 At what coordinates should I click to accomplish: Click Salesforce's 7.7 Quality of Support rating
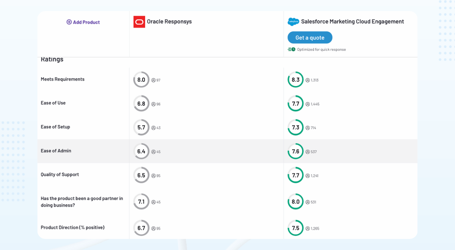(x=296, y=175)
